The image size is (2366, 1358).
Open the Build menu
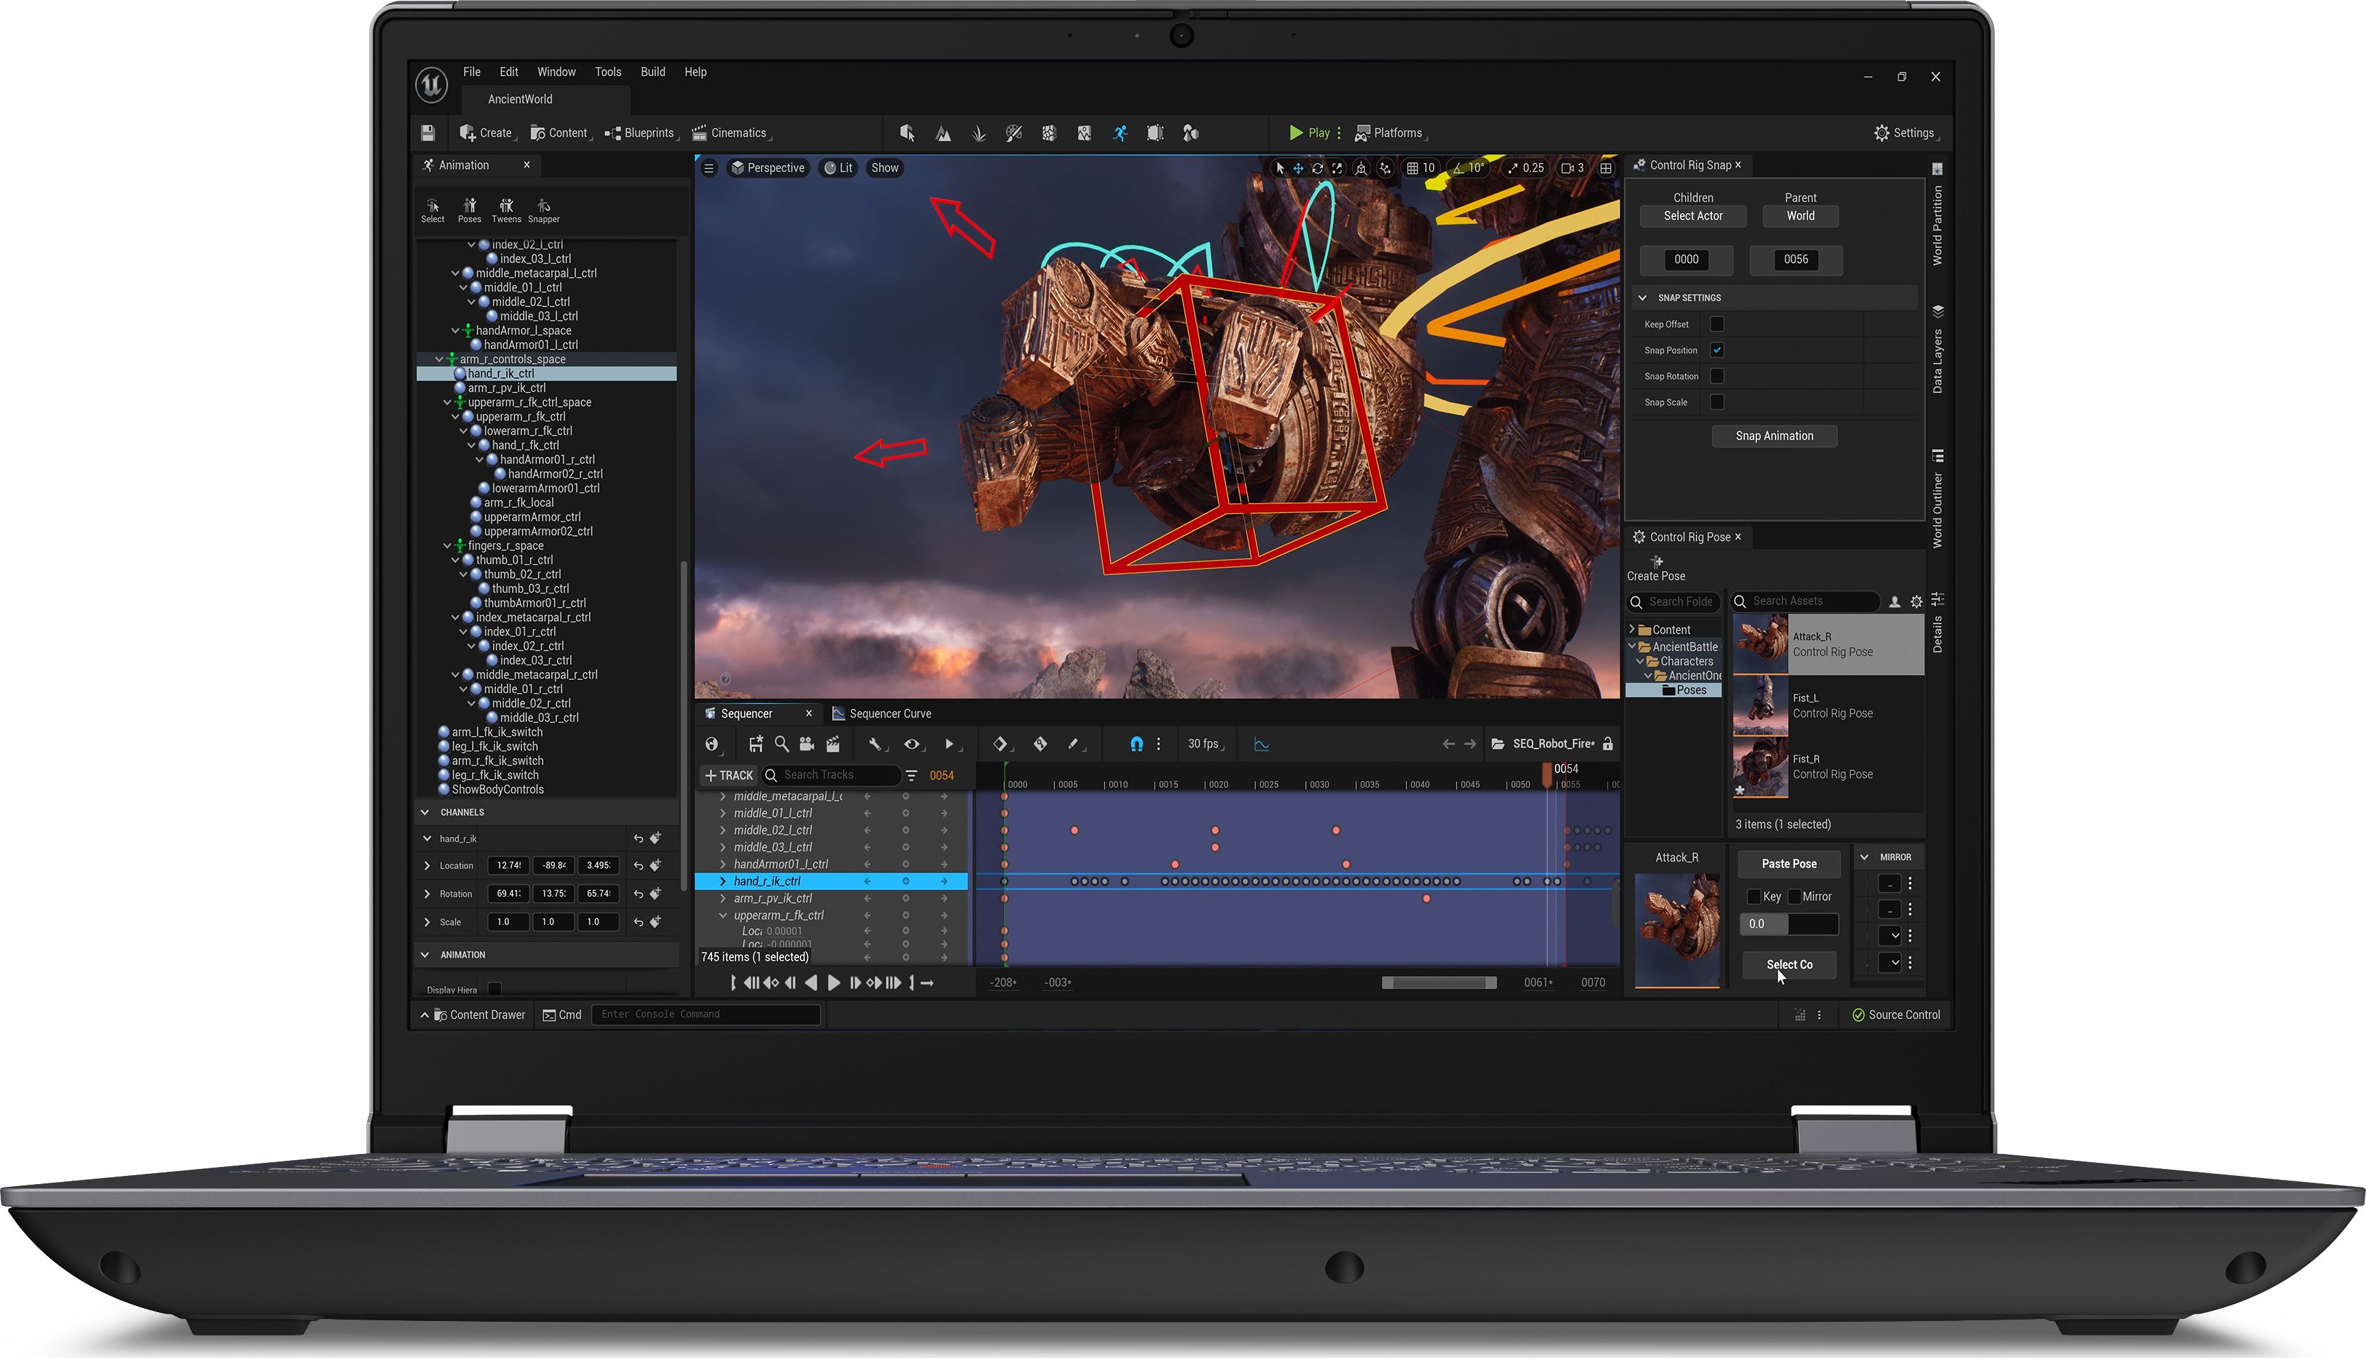pos(652,73)
